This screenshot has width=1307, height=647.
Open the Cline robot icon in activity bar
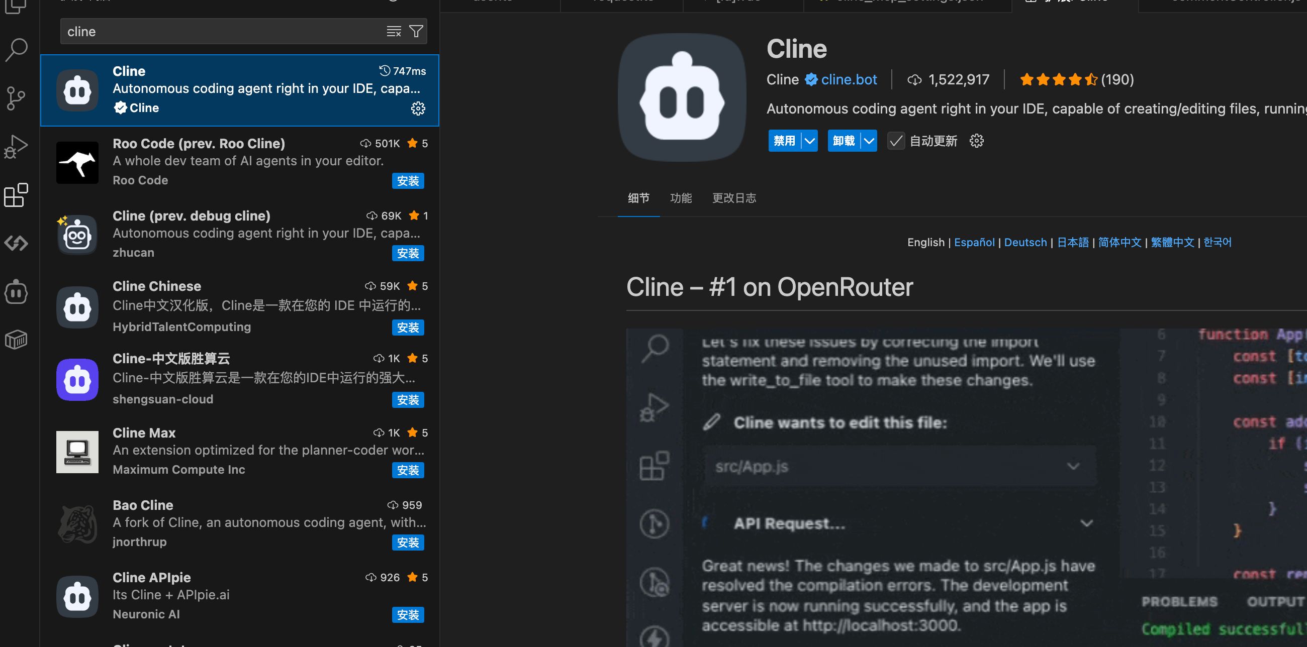16,292
